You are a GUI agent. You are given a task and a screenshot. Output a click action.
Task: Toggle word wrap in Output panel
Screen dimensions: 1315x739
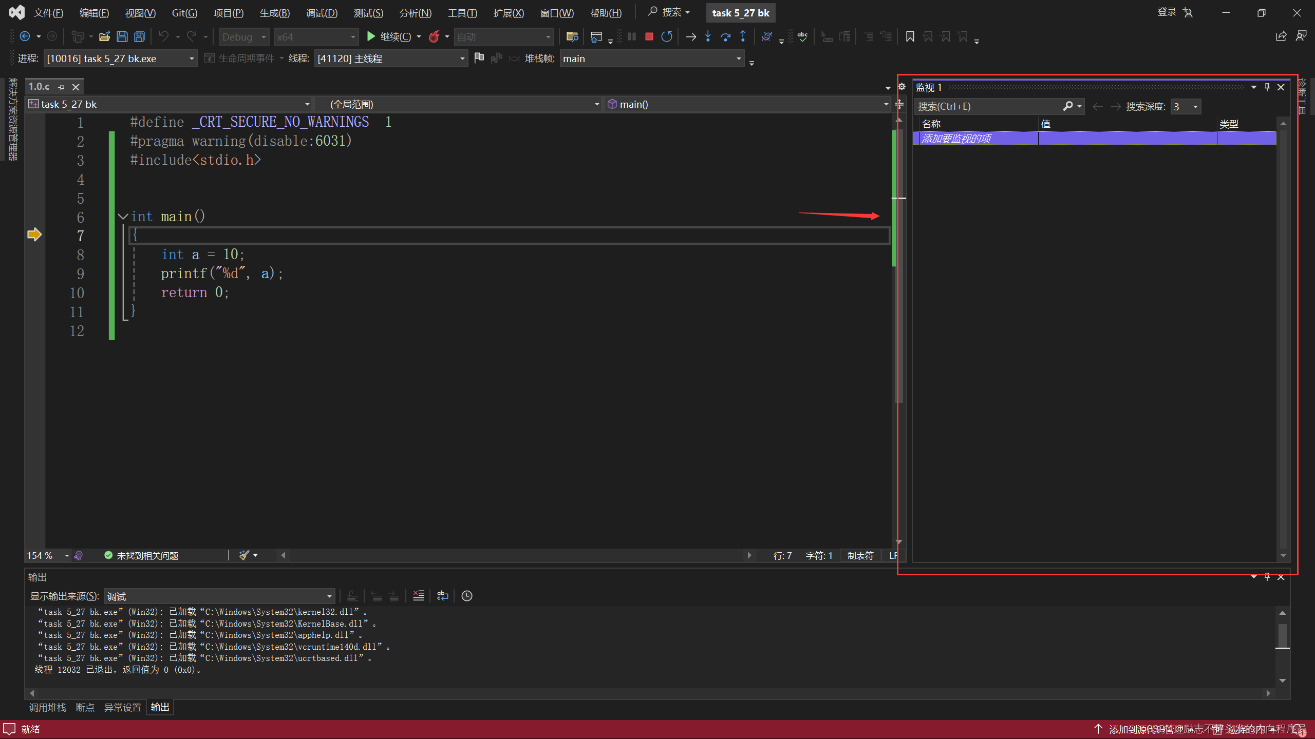coord(442,596)
